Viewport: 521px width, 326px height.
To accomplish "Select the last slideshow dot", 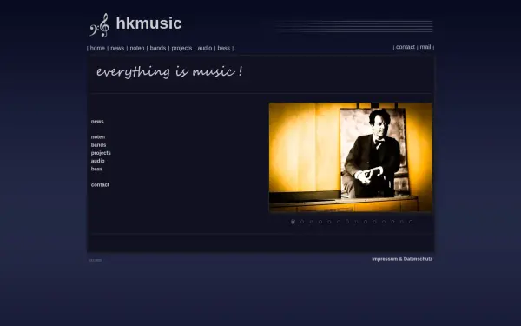I will tap(411, 222).
